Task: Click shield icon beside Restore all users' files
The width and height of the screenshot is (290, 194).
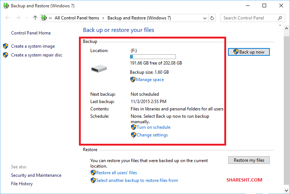Action: point(93,173)
